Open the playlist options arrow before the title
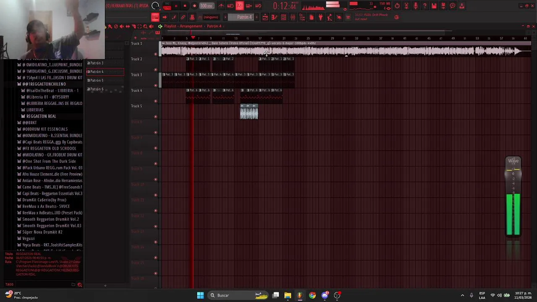 pos(160,26)
